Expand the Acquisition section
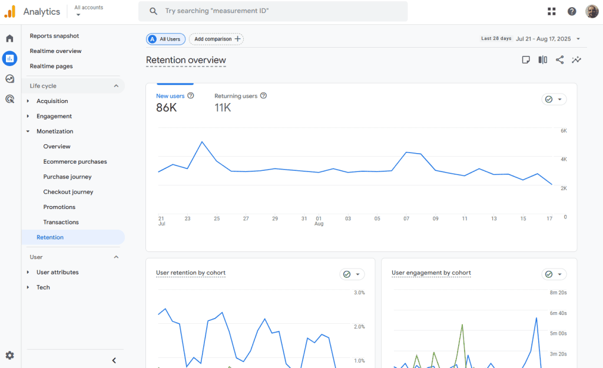603x368 pixels. (52, 101)
